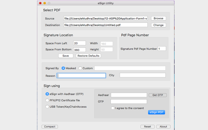
Task: Focus the OTP input field
Action: 129,101
